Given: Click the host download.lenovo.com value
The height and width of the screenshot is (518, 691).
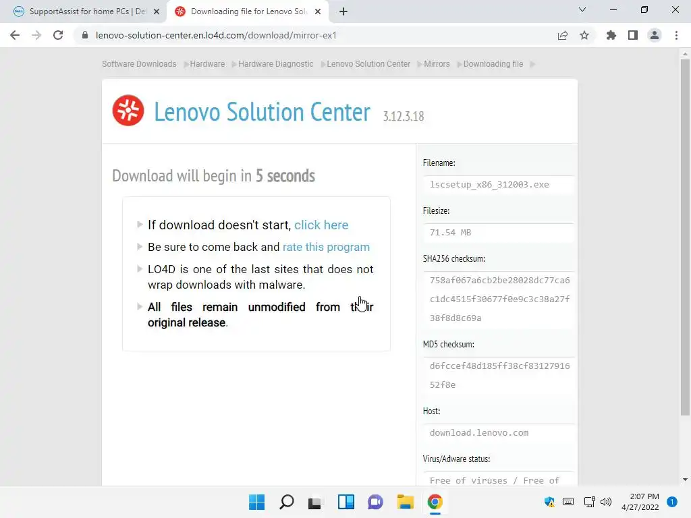Looking at the screenshot, I should 479,433.
